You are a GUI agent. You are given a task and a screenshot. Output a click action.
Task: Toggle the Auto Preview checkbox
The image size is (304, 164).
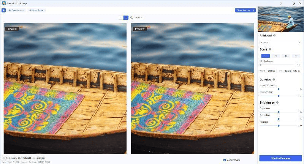225,160
